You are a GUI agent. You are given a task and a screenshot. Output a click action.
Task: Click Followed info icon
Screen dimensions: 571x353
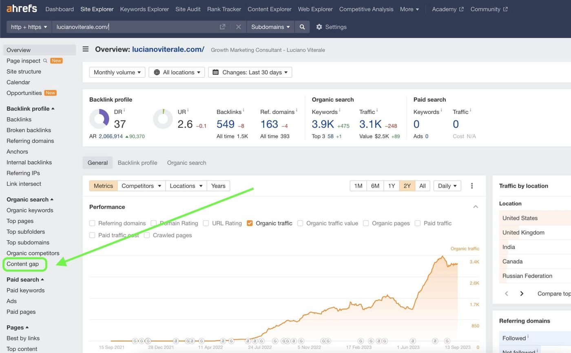pos(528,337)
